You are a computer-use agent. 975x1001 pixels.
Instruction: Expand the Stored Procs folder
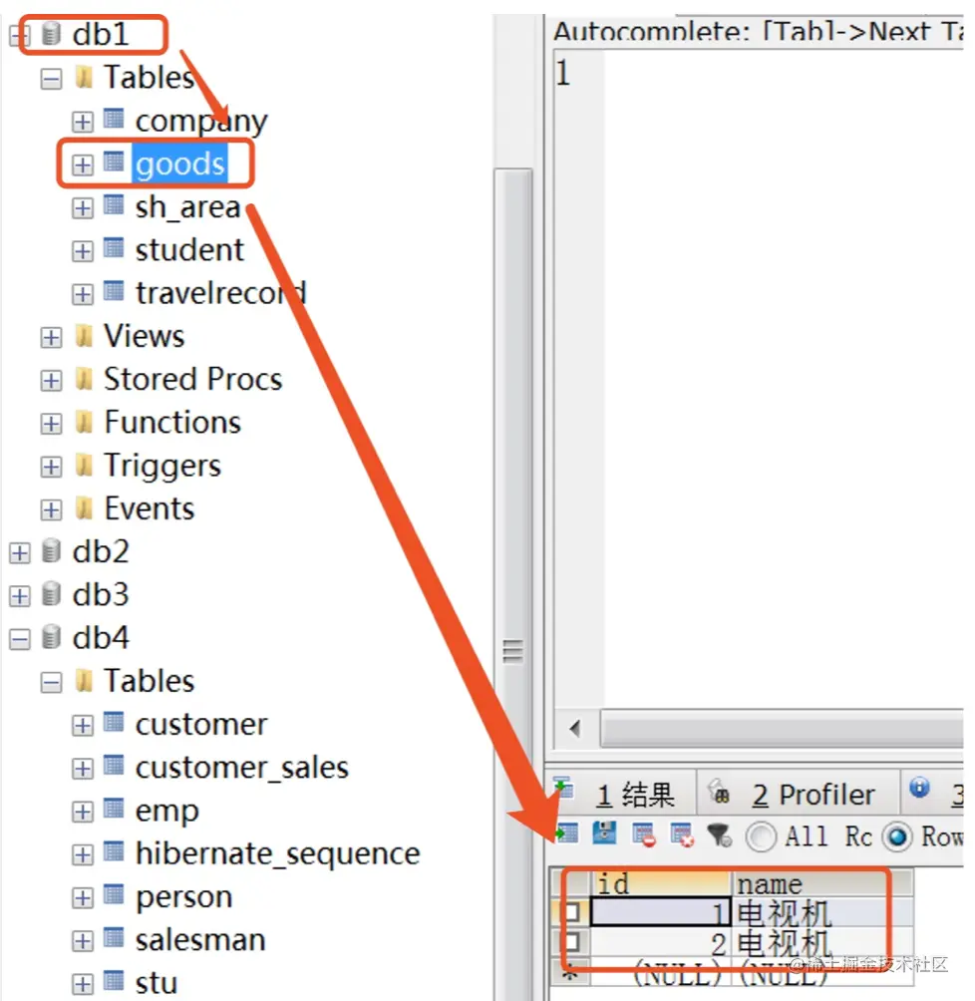pos(51,381)
